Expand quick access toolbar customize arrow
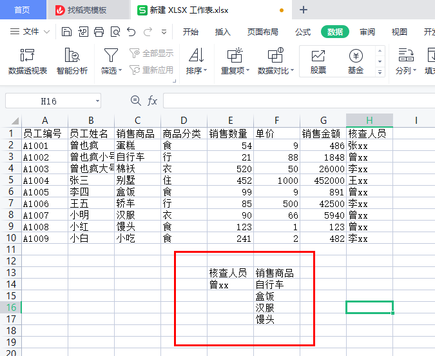Screen dimensions: 435x356 pos(164,32)
